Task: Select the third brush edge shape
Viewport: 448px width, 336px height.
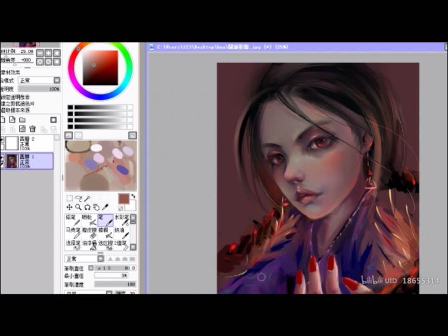Action: [125, 259]
